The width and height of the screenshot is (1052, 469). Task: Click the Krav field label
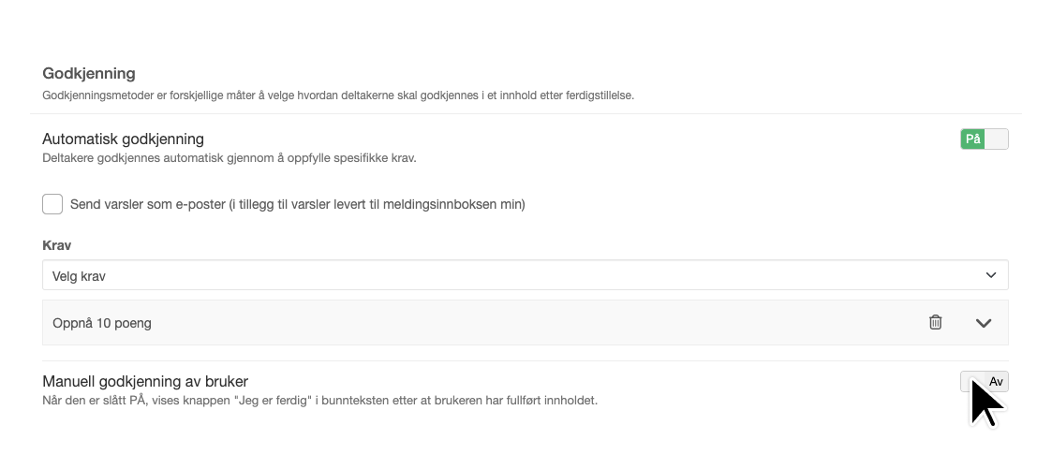point(56,246)
